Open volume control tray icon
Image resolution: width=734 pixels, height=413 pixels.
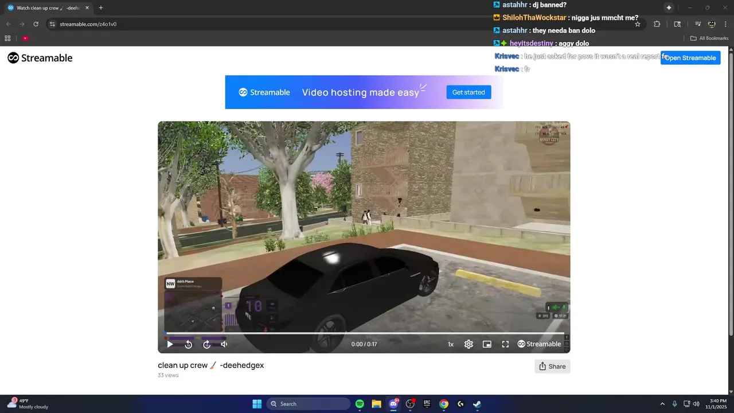pyautogui.click(x=696, y=404)
